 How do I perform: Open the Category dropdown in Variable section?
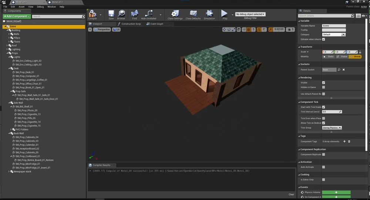point(334,35)
